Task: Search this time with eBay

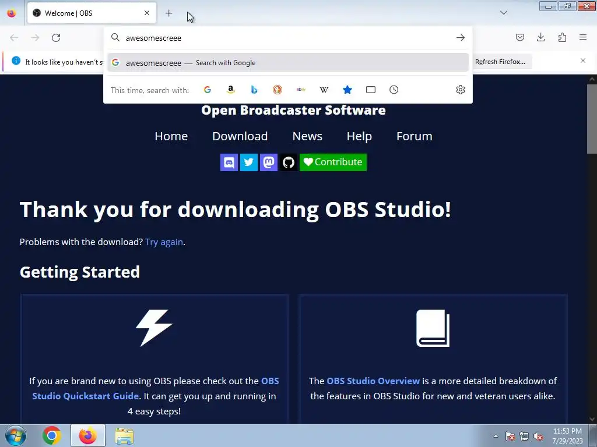Action: tap(301, 90)
